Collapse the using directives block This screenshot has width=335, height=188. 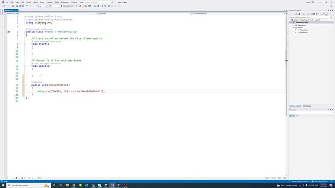coord(25,16)
